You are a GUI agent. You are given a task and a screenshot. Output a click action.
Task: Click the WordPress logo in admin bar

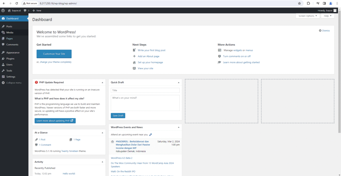(3, 11)
